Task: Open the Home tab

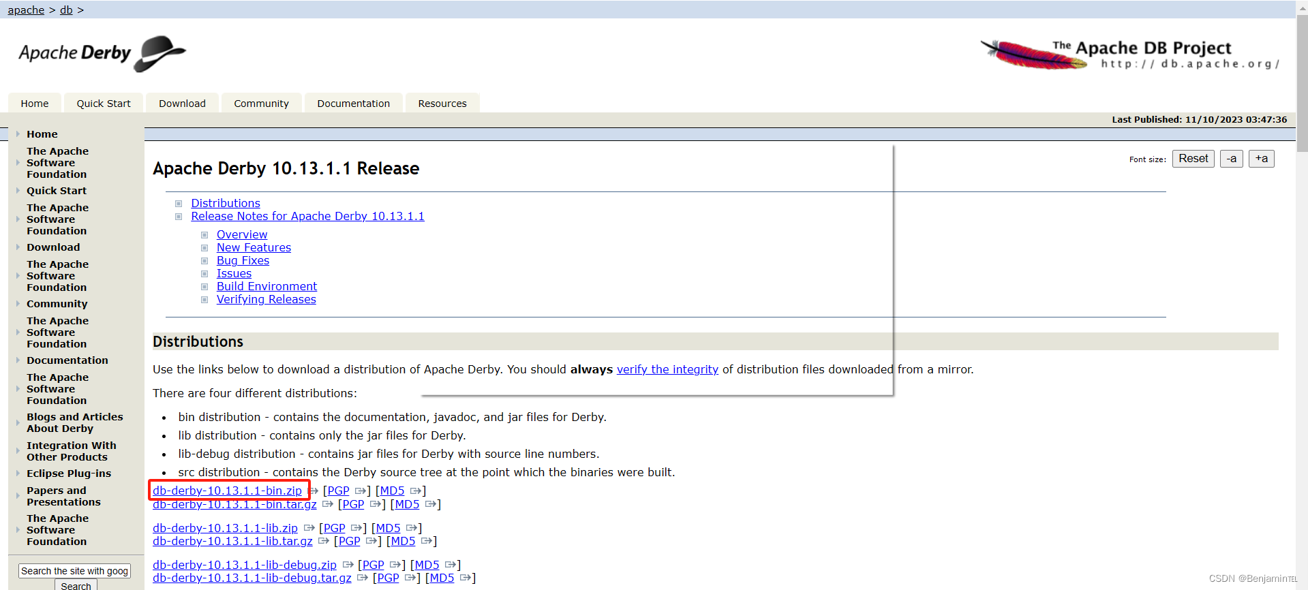Action: [35, 104]
